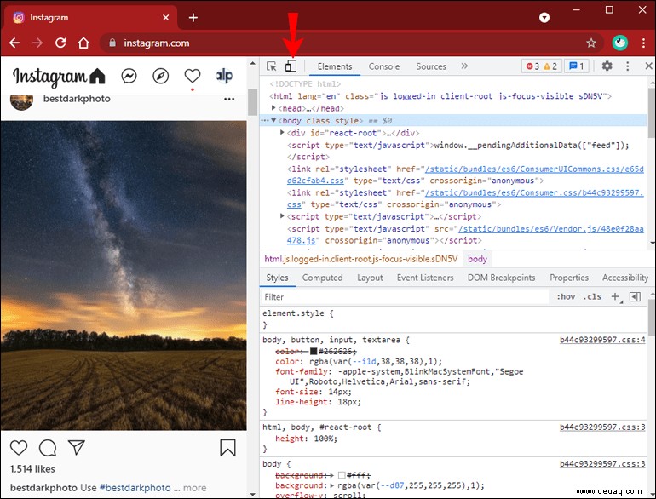
Task: Activate the inspect element picker icon
Action: 272,66
